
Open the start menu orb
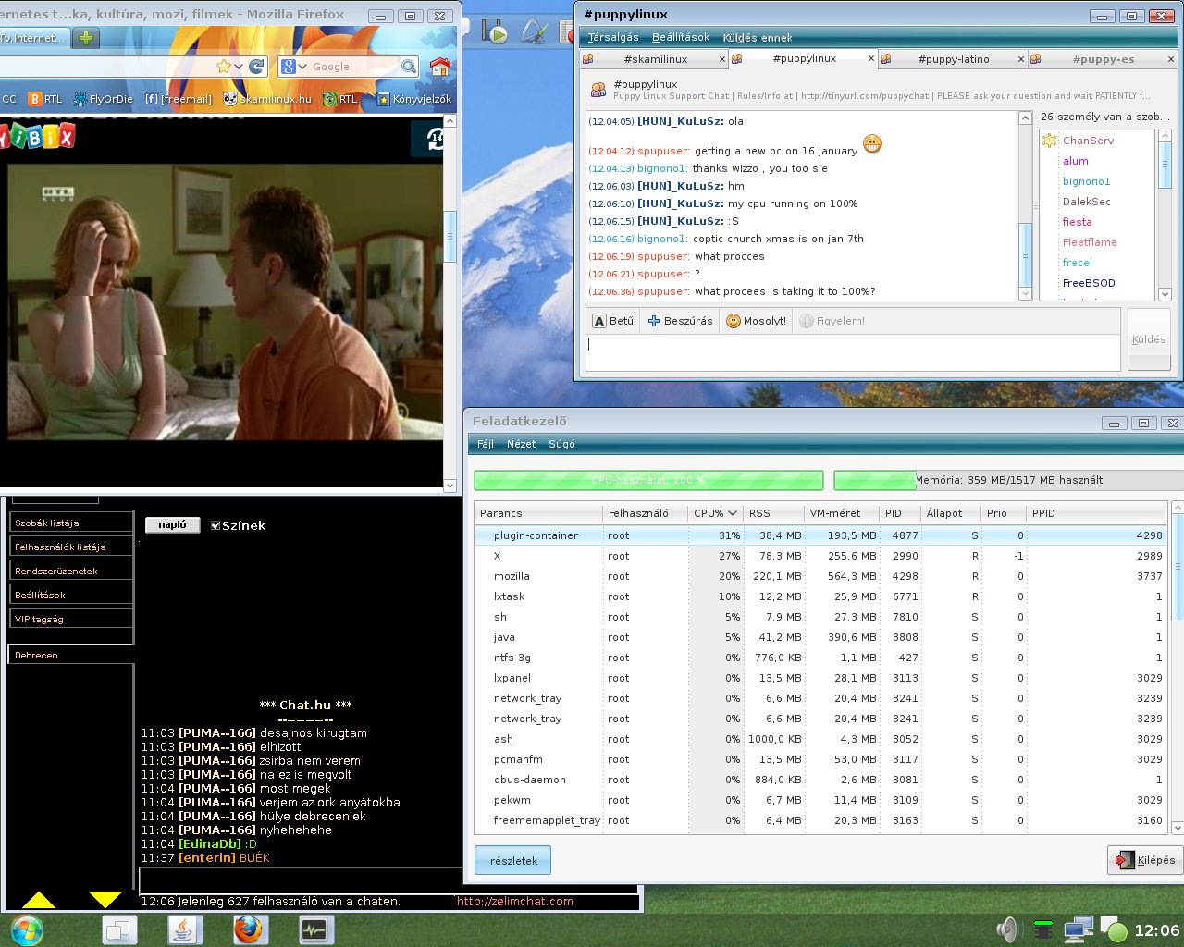(27, 929)
